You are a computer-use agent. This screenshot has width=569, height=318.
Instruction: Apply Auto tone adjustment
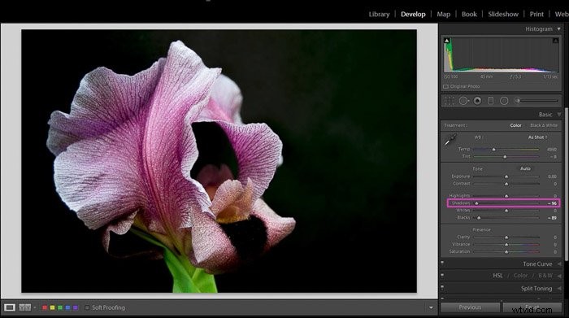(525, 168)
